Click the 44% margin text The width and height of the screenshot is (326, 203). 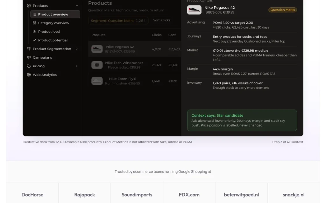[223, 69]
